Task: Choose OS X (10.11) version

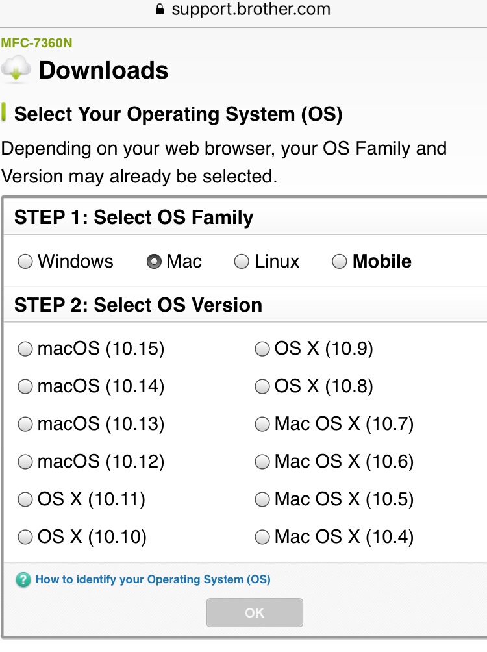Action: [25, 500]
